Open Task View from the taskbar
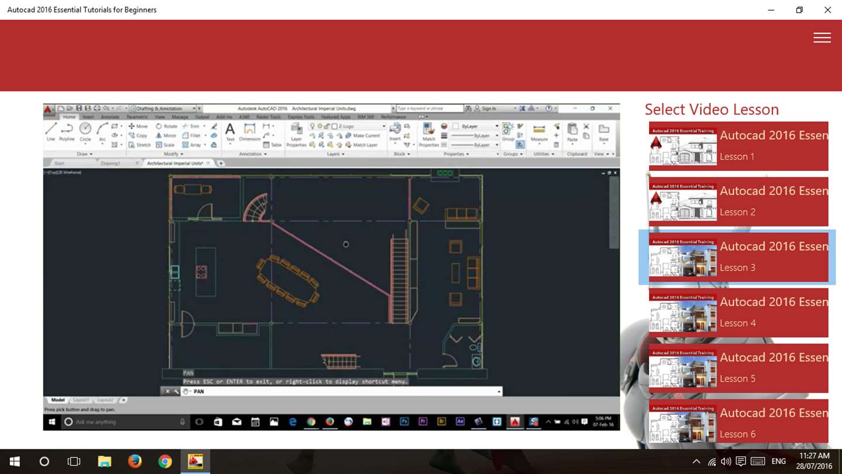 pos(74,462)
